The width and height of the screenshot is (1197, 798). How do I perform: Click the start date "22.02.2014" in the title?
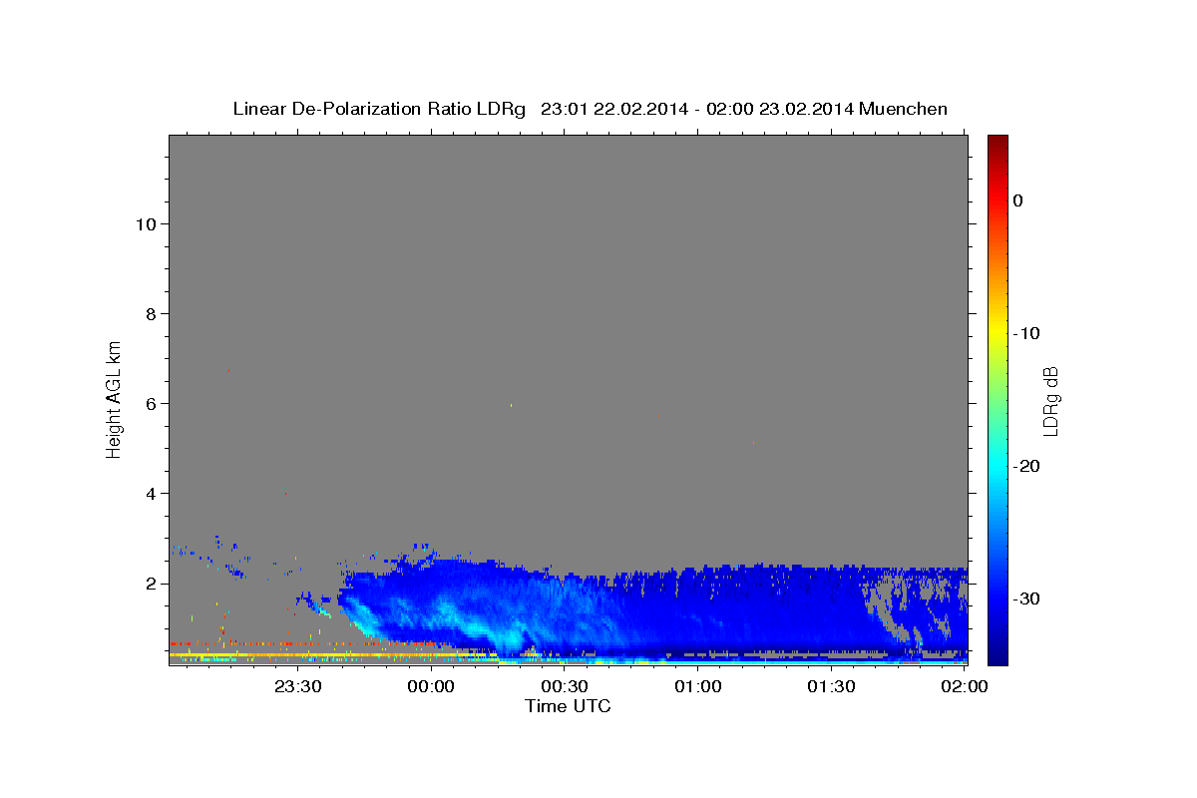pos(640,109)
